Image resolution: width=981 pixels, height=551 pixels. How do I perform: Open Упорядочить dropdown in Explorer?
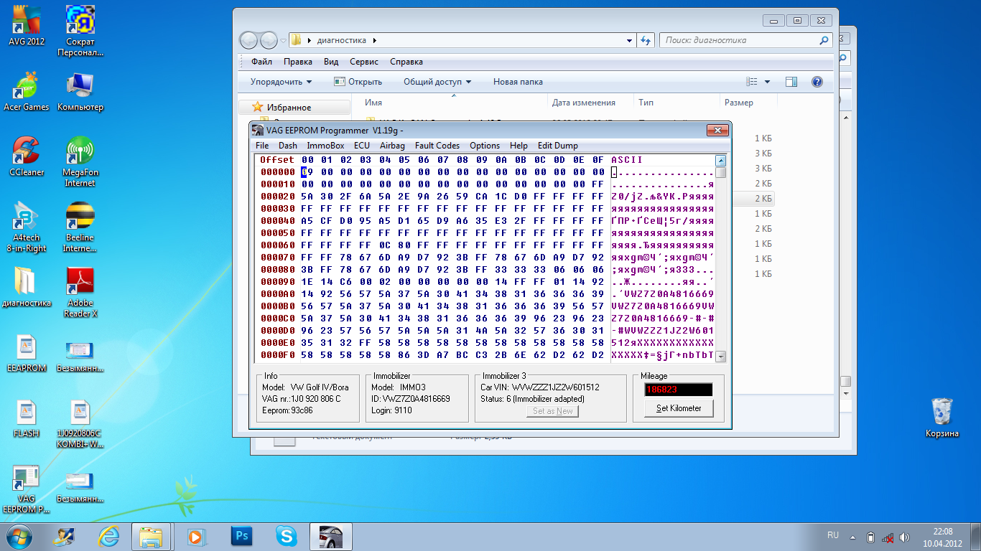click(x=282, y=82)
